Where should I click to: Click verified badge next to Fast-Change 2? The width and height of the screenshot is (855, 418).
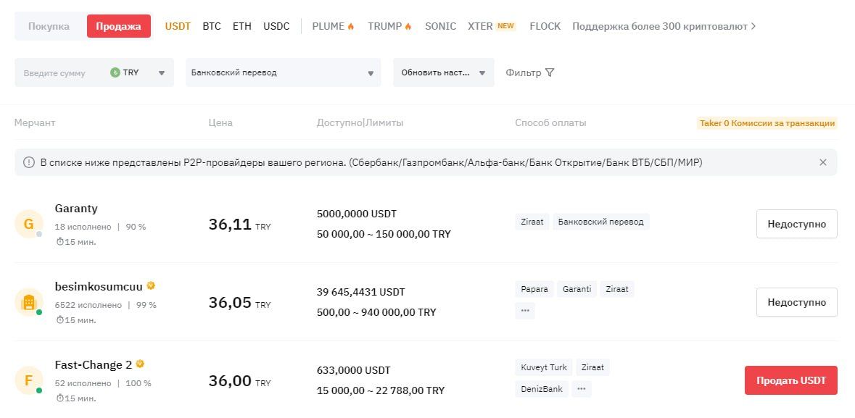(140, 364)
